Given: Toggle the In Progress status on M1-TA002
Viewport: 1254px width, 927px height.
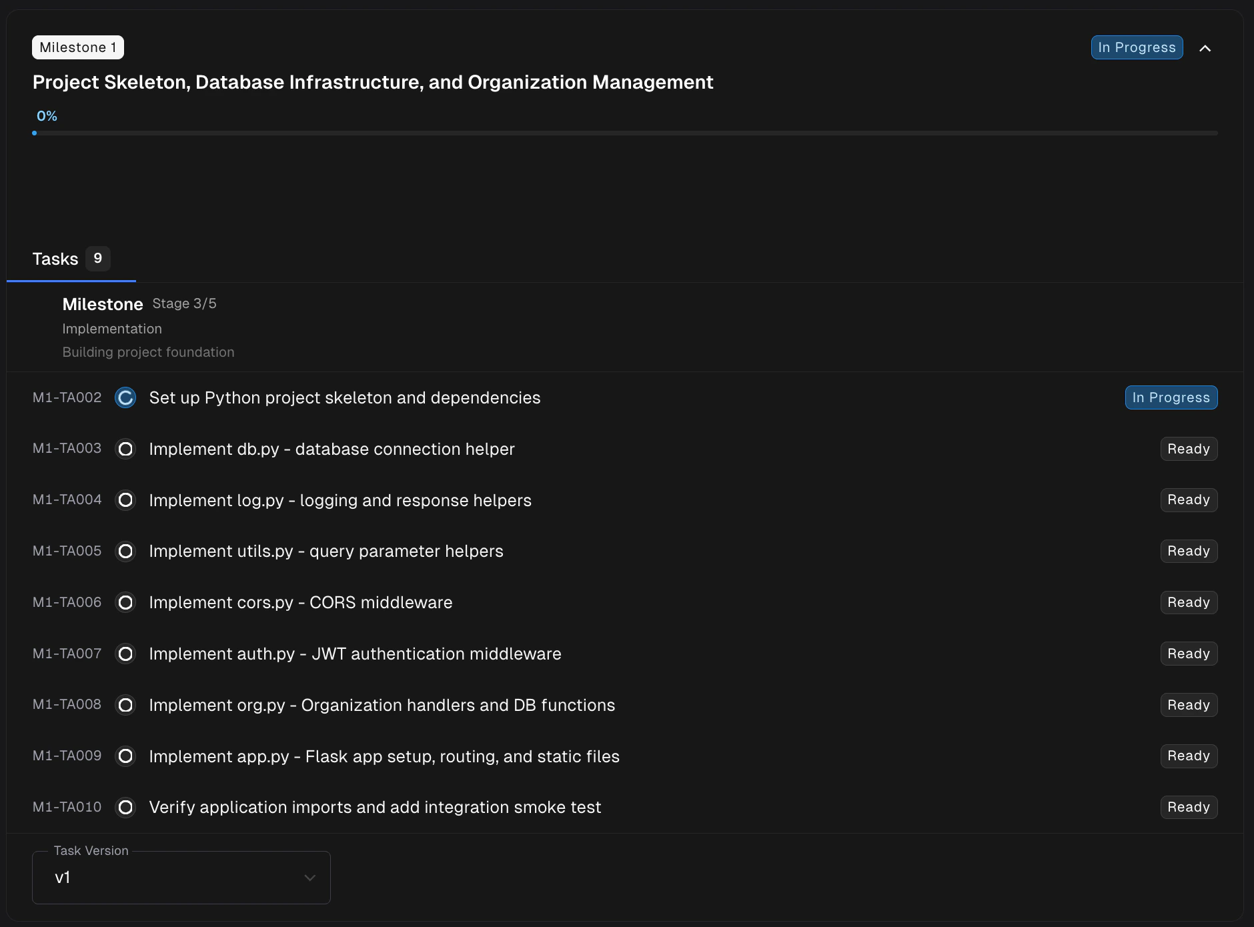Looking at the screenshot, I should point(1171,397).
